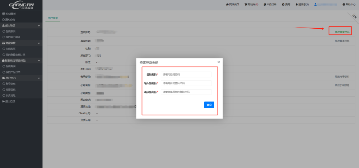The width and height of the screenshot is (359, 168).
Task: Open 网站首页 home icon link
Action: [x=232, y=4]
